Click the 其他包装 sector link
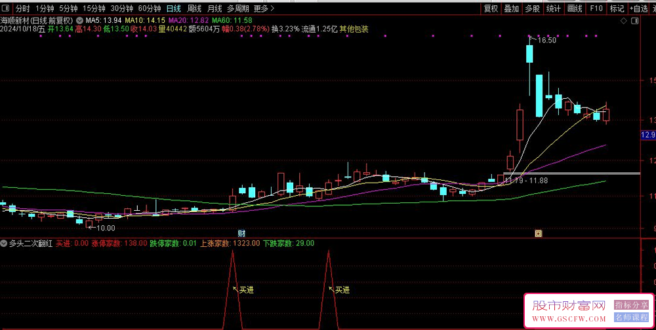656x330 pixels. click(x=354, y=29)
